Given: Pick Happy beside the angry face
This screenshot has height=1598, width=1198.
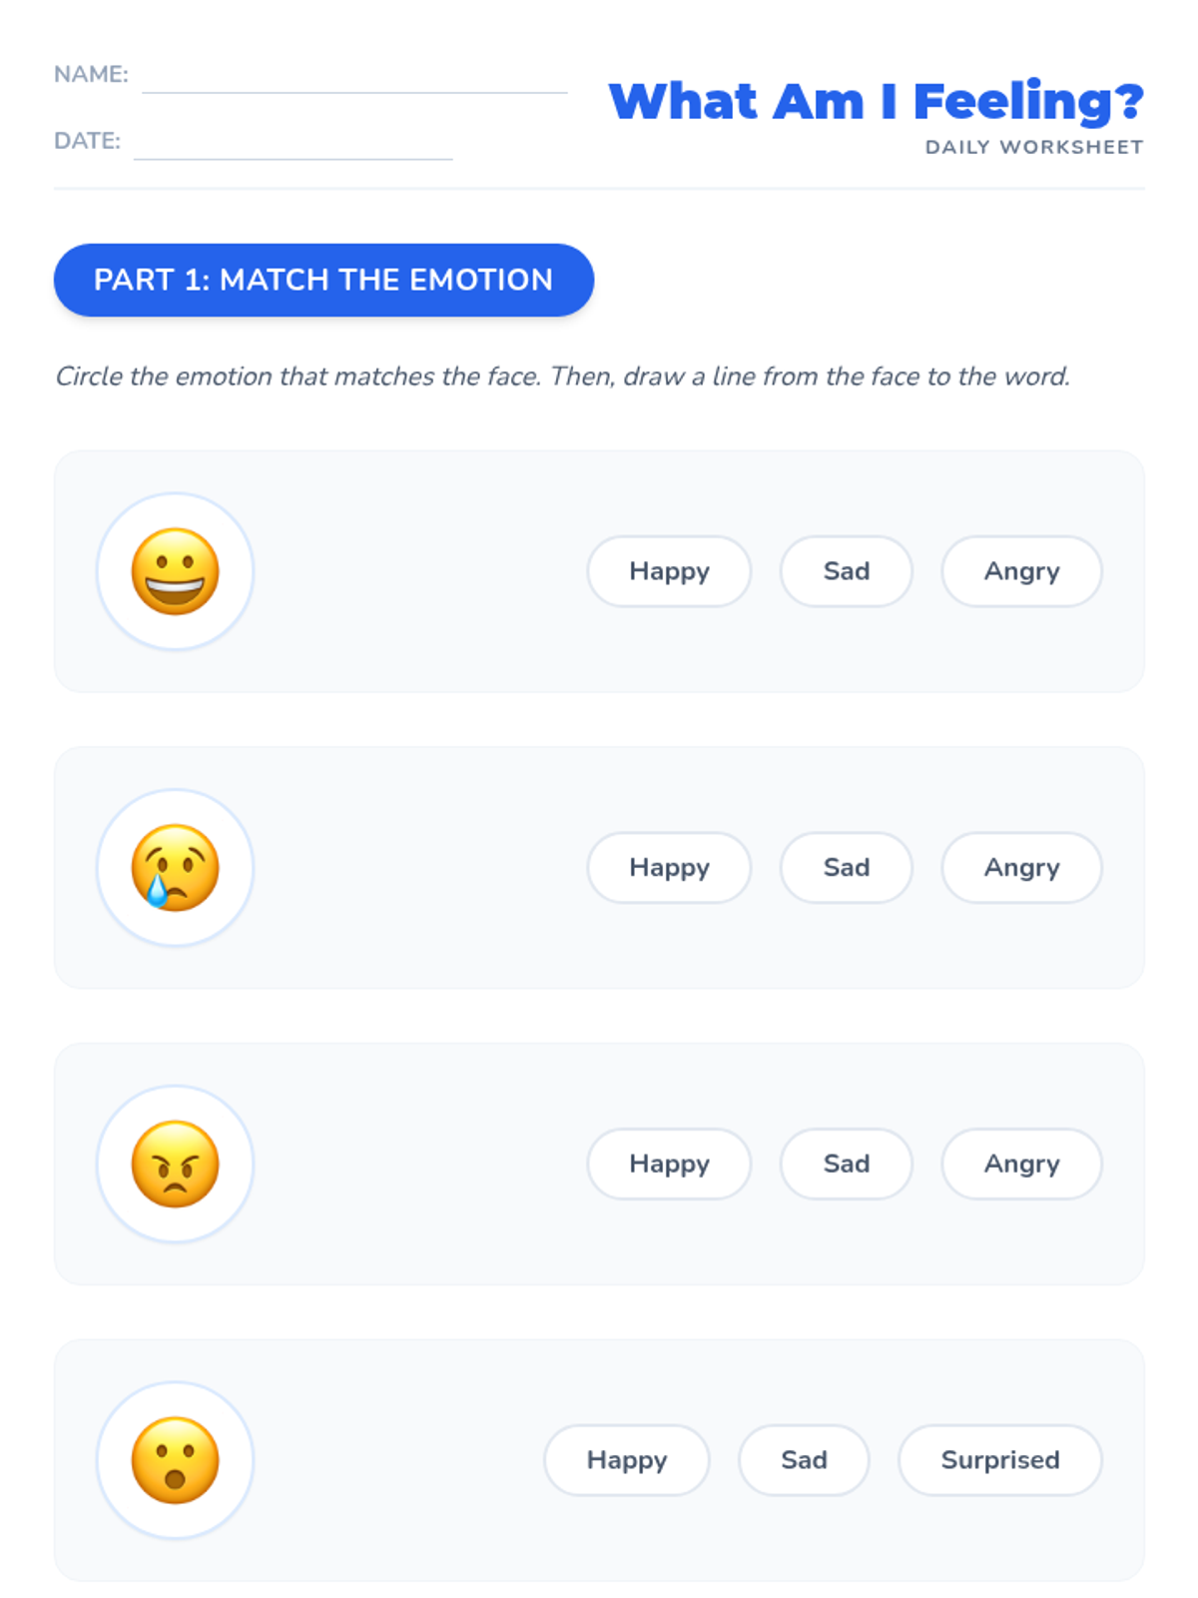Looking at the screenshot, I should (x=669, y=1164).
